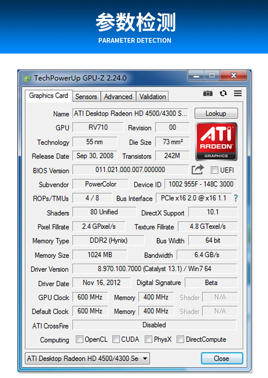Screen dimensions: 268x378
Task: Click the Bus Interface PCIe x16 field
Action: click(194, 198)
